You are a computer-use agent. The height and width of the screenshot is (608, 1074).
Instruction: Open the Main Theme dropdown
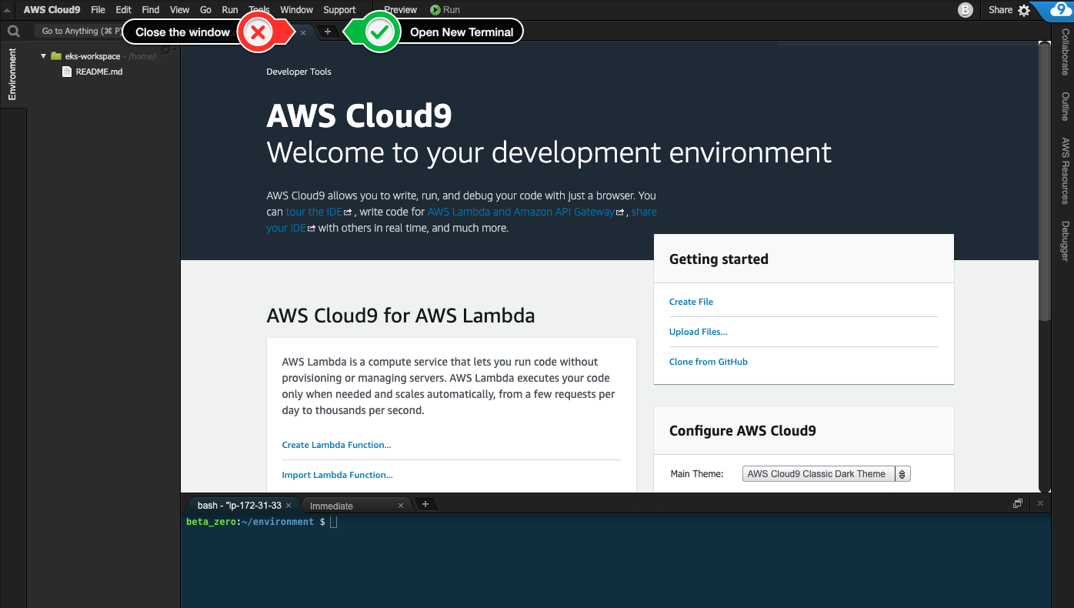pyautogui.click(x=826, y=474)
